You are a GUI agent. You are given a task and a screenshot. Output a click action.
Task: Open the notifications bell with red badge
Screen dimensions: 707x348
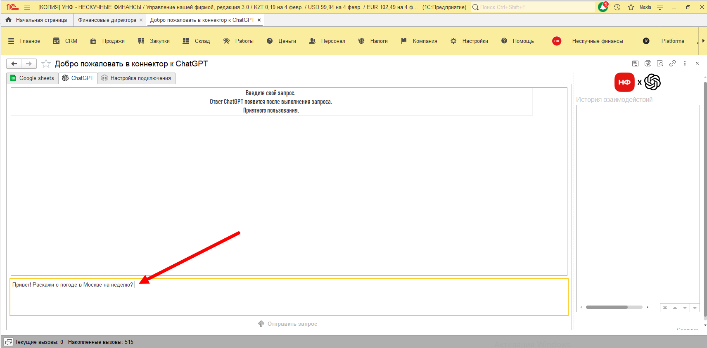(603, 7)
